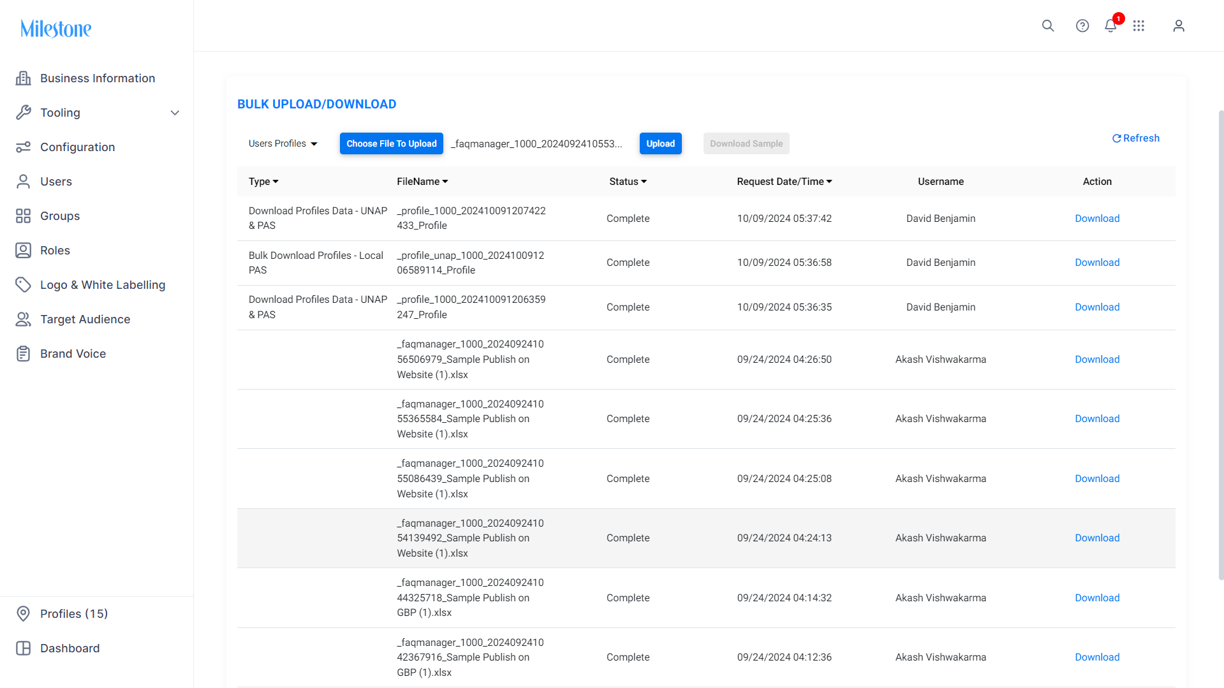Click the page vertical scrollbar
Screen dimensions: 1224x688
1221,344
